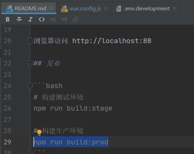
Task: Fold the ```bash code block
Action: click(30, 86)
